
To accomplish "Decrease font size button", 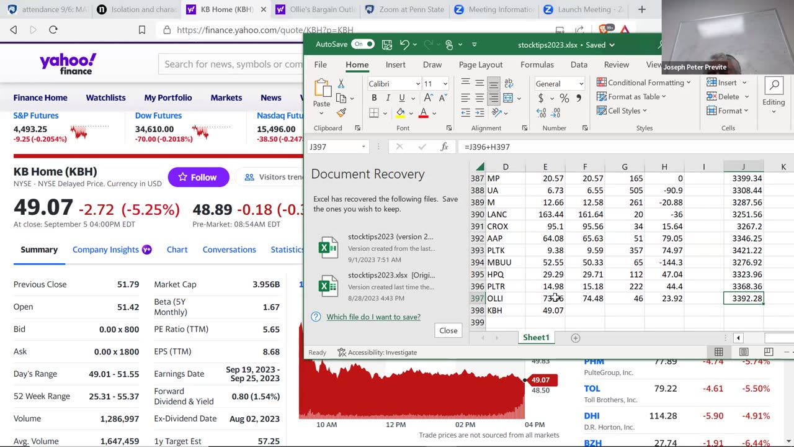I will pyautogui.click(x=442, y=98).
